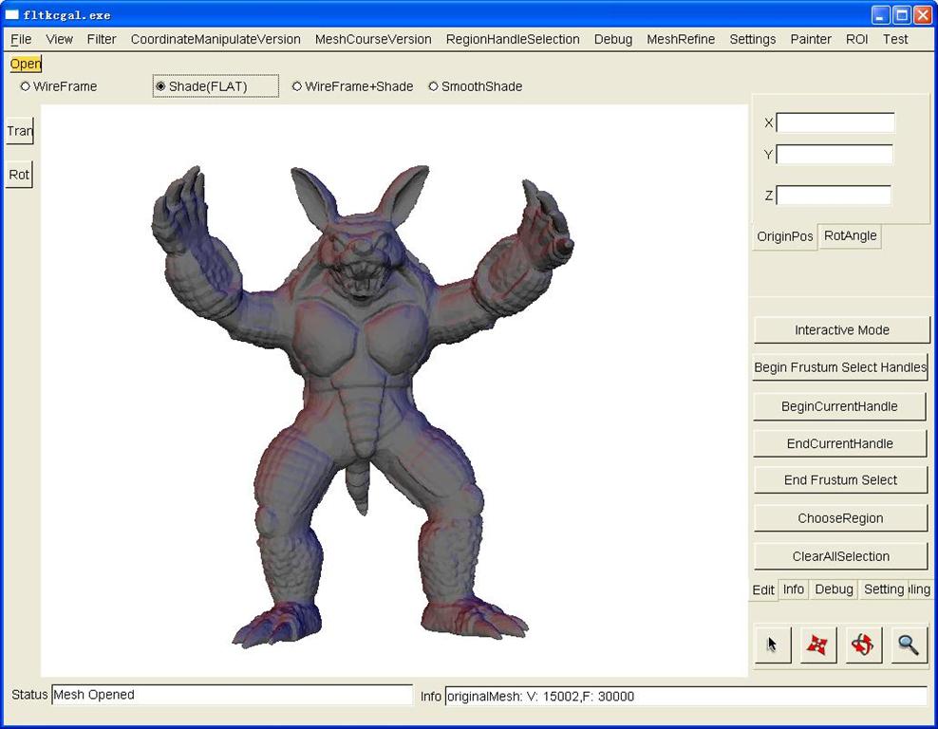Open the View menu
The height and width of the screenshot is (729, 938).
pos(59,40)
